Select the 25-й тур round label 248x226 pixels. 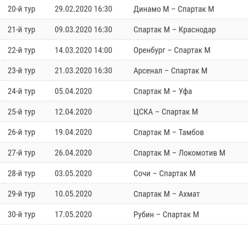coord(21,112)
